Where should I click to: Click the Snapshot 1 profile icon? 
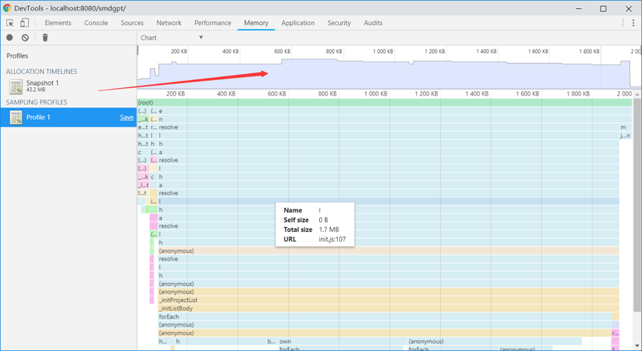[16, 86]
